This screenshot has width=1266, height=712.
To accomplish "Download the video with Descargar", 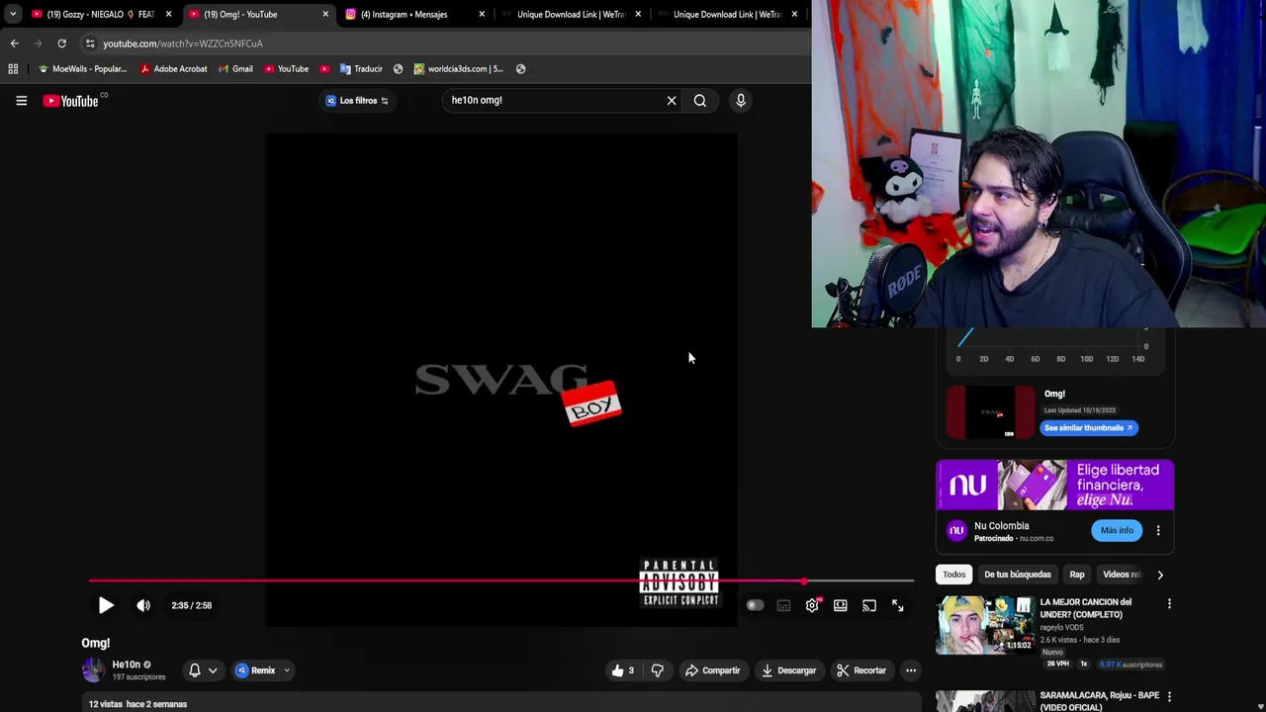I will pos(788,670).
